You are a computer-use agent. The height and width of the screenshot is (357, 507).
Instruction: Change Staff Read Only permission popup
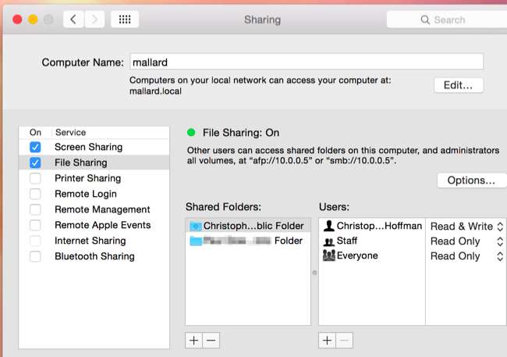pyautogui.click(x=467, y=241)
